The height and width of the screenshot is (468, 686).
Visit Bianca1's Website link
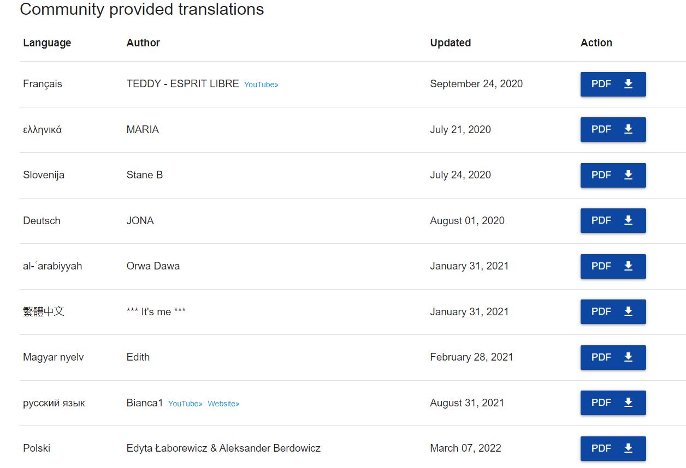pos(223,404)
